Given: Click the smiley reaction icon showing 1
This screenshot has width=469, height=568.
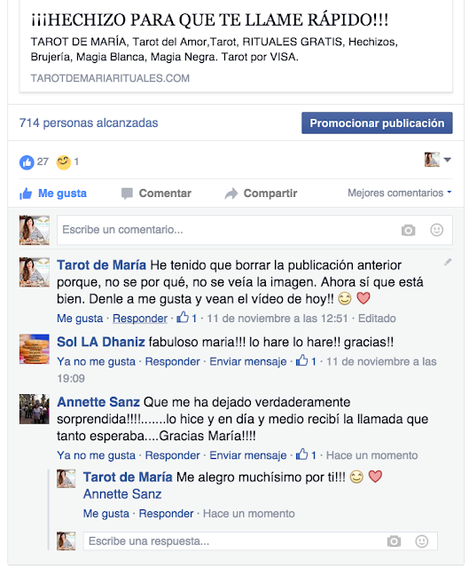Looking at the screenshot, I should point(63,162).
